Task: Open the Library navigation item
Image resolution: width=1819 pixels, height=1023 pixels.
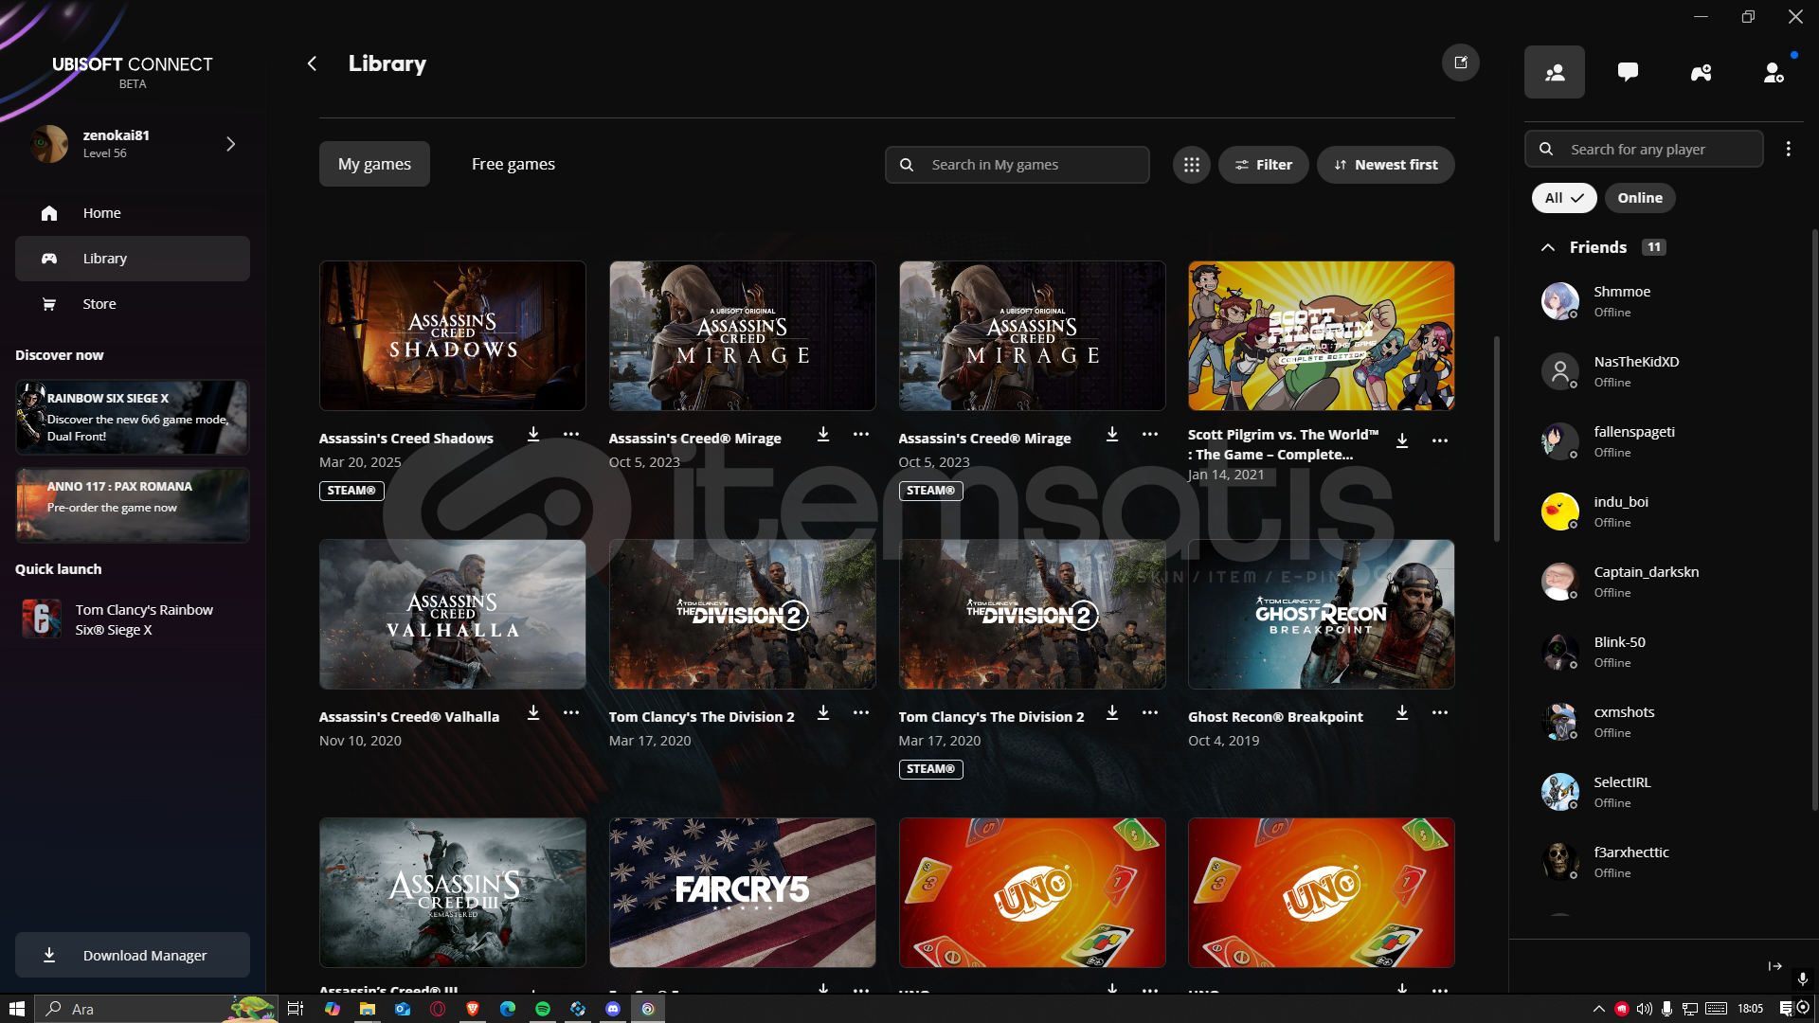Action: [133, 259]
